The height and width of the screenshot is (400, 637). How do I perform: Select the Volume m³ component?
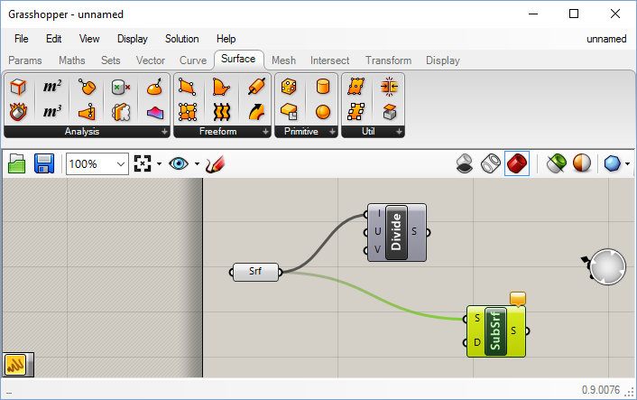point(52,112)
